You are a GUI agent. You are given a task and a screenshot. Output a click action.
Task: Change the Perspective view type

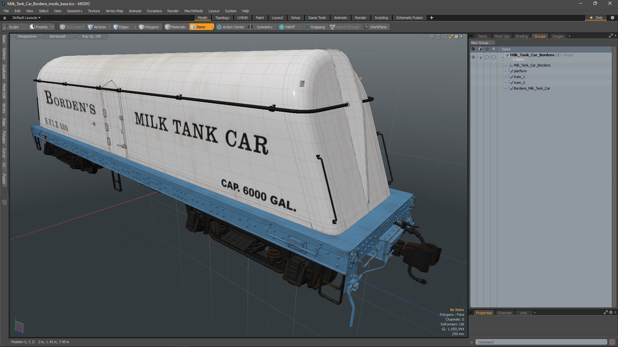coord(27,36)
